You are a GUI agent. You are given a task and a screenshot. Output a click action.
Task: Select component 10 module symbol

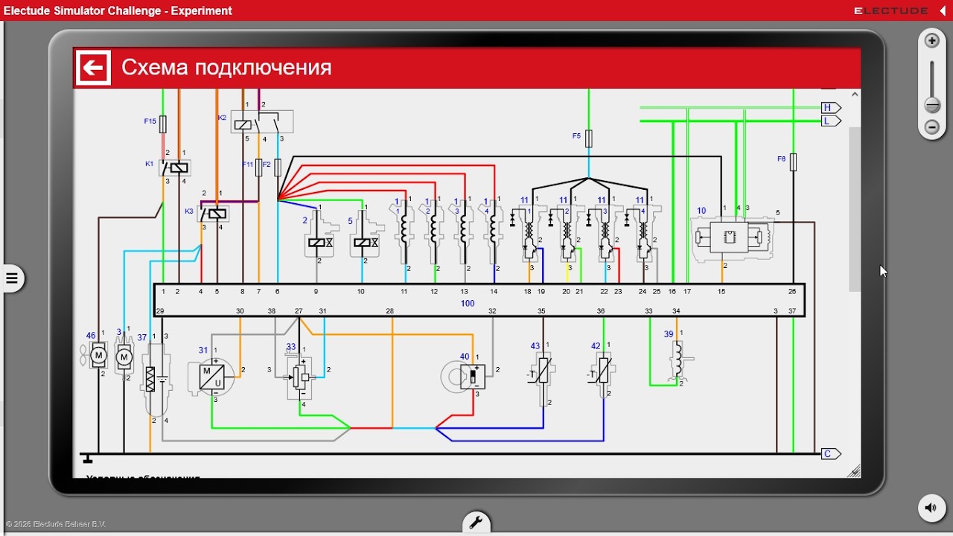(x=733, y=237)
